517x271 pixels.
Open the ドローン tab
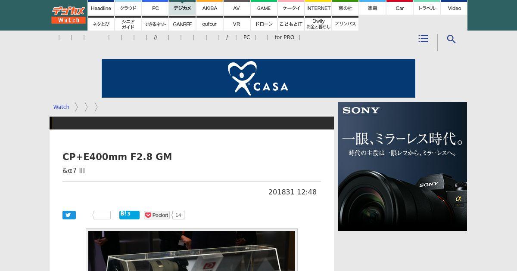click(264, 24)
